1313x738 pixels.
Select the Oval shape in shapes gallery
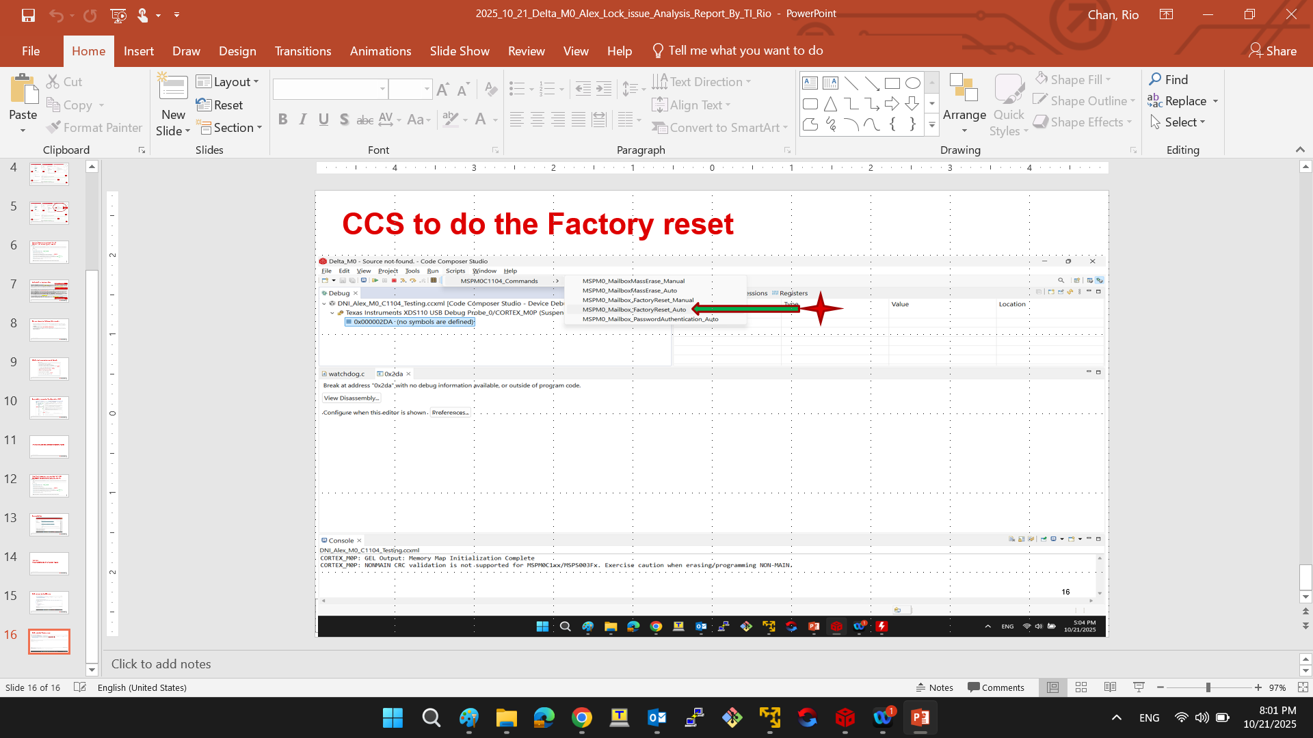[x=912, y=83]
